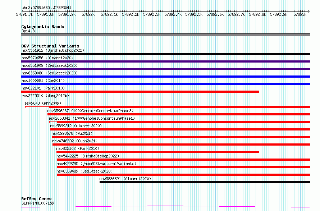Click the 57891.8k ruler tick label
320x211 pixels.
[x=46, y=14]
